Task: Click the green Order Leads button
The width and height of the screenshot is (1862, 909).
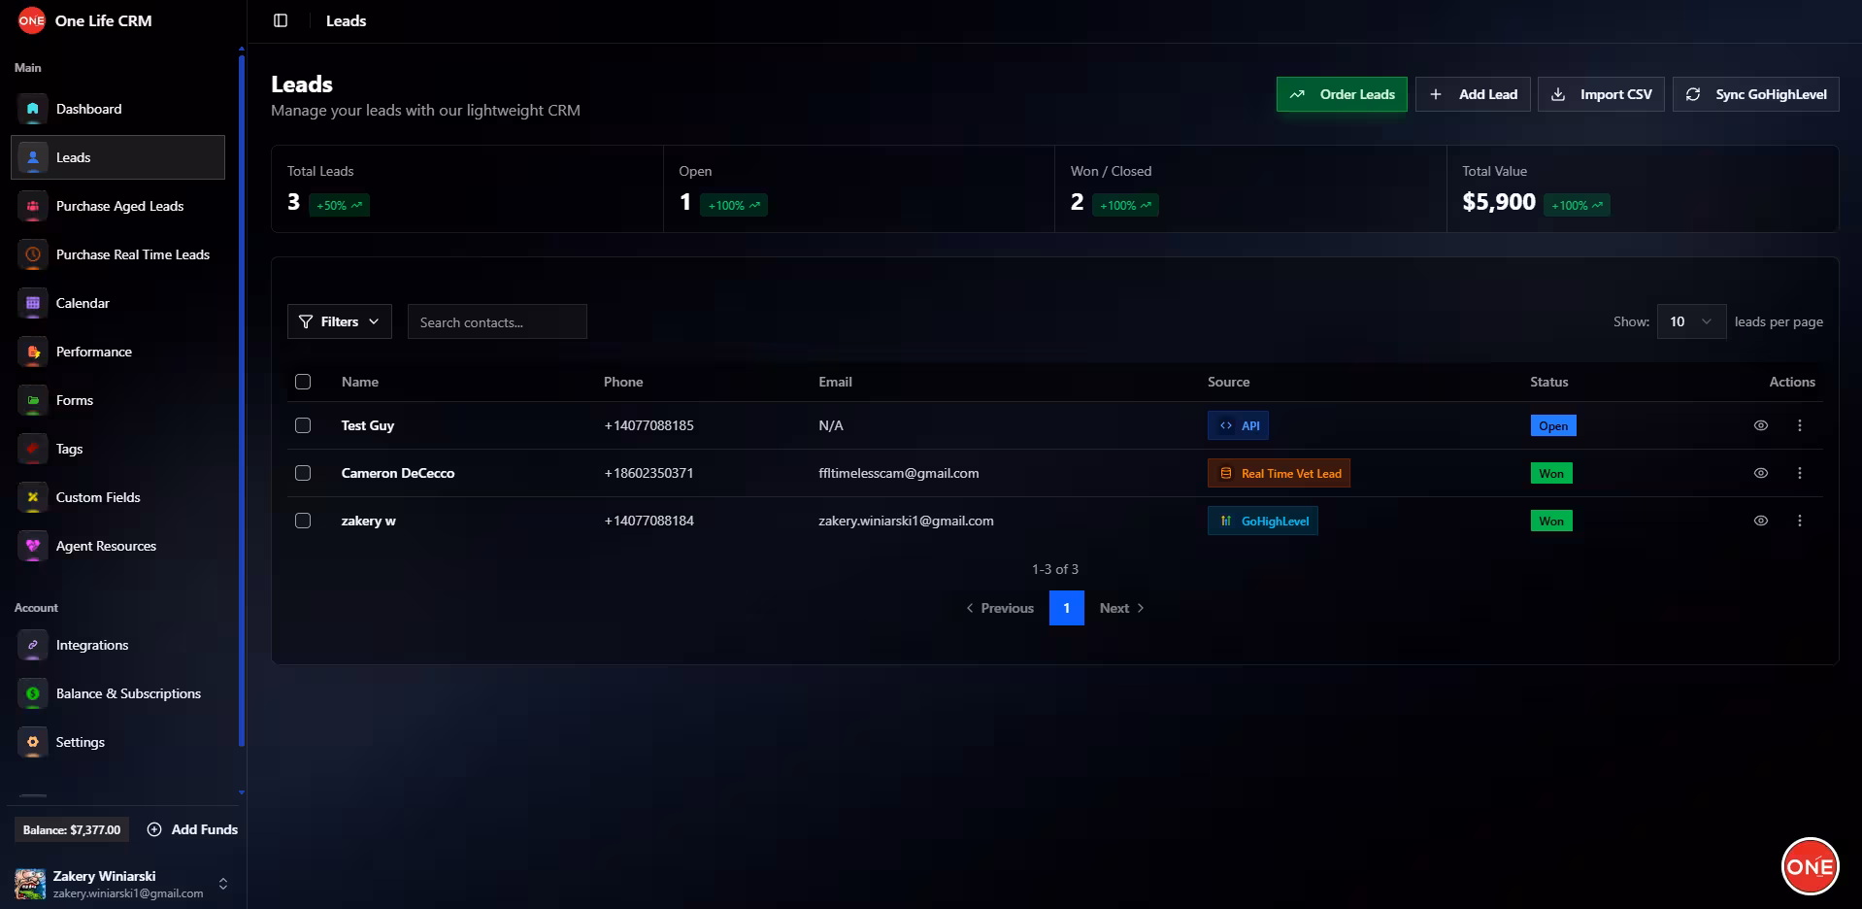Action: tap(1341, 94)
